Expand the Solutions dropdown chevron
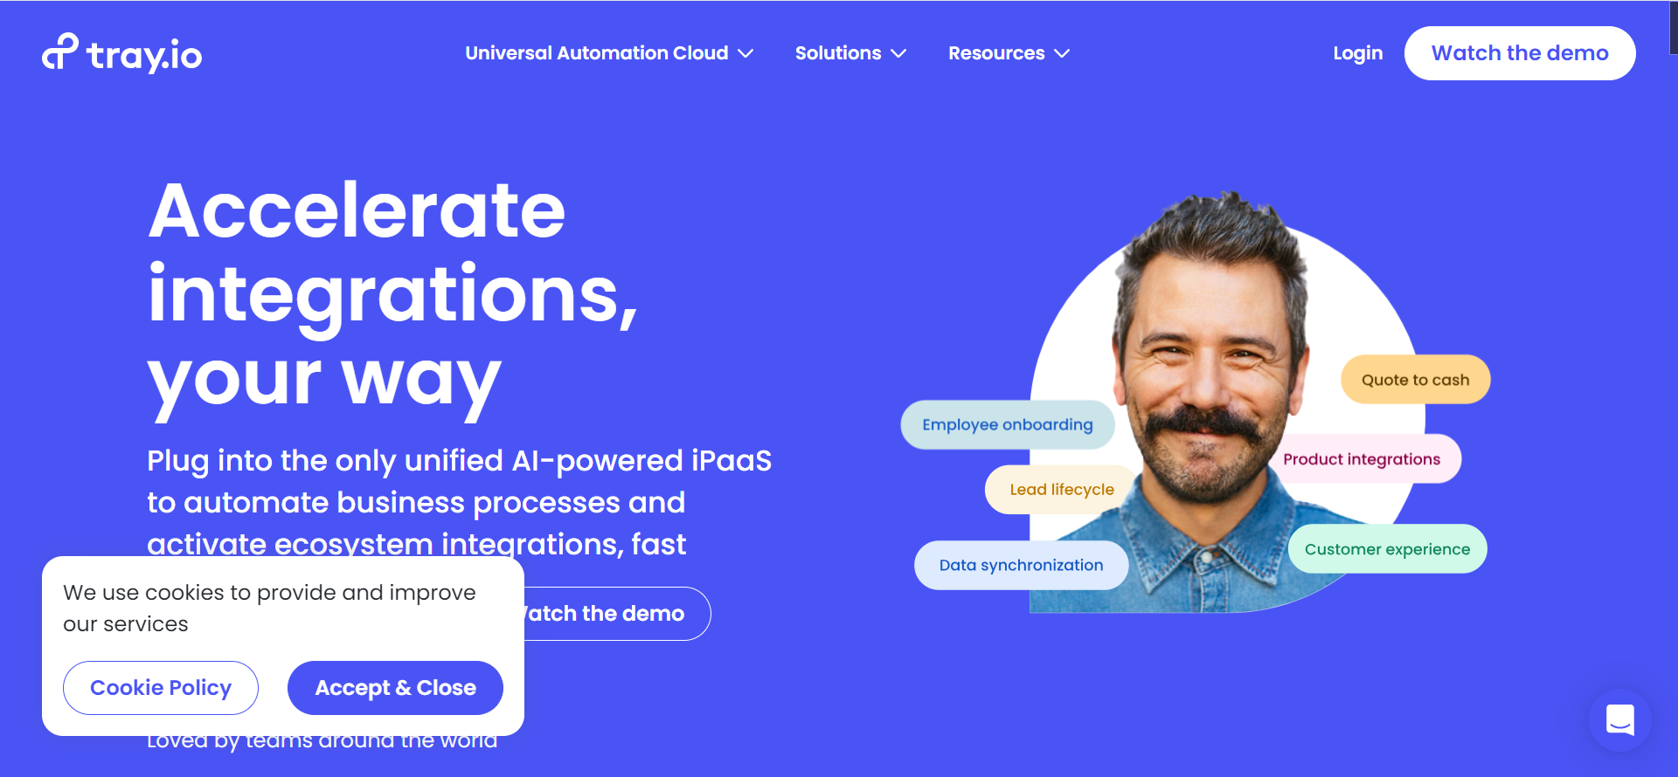This screenshot has width=1678, height=777. (898, 54)
